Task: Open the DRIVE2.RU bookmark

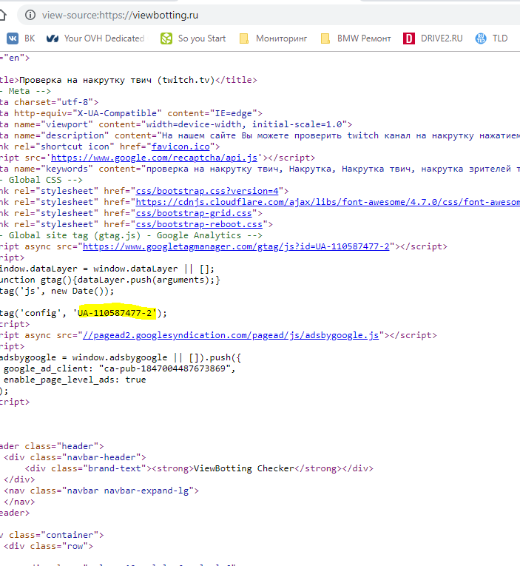Action: point(433,38)
